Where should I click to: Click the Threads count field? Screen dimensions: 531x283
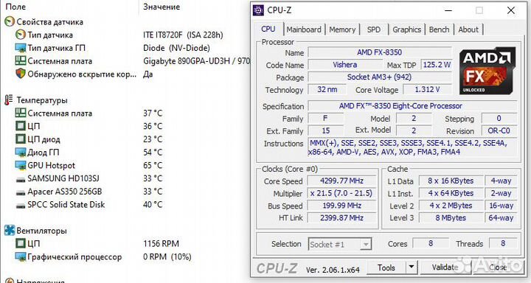click(x=503, y=243)
